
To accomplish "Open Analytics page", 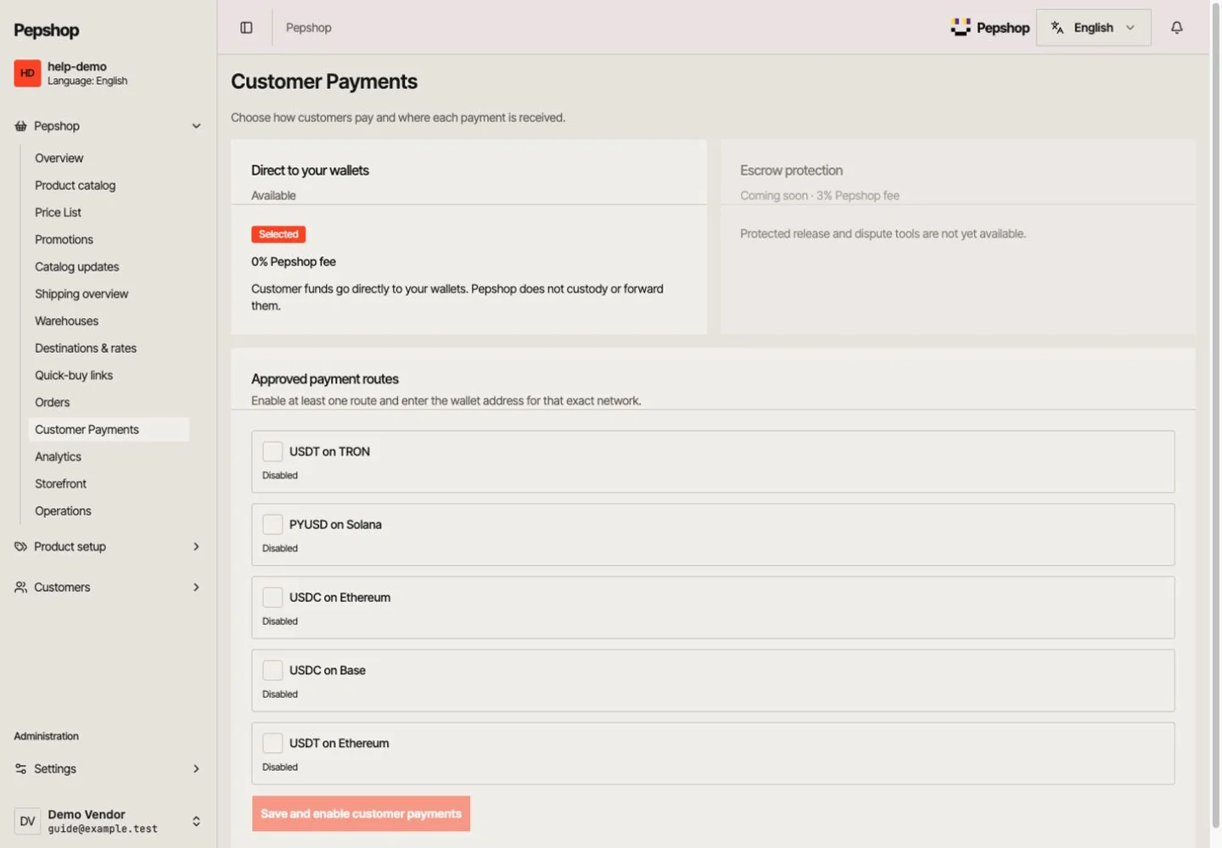I will [x=109, y=457].
